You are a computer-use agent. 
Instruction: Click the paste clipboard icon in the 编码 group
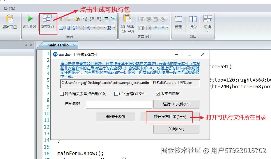[78, 19]
